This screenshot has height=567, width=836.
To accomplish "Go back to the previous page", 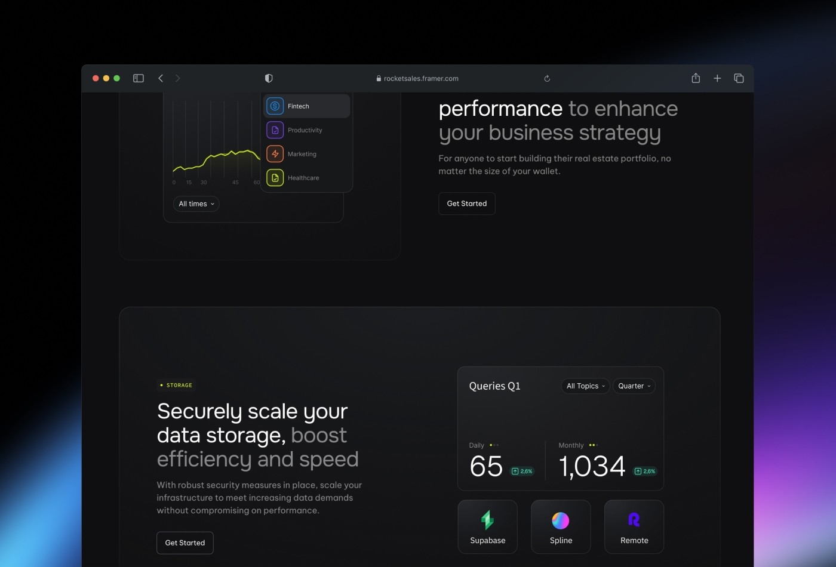I will 161,78.
